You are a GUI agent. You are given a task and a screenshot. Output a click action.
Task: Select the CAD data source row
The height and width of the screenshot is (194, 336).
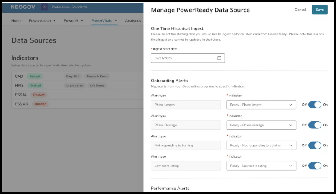(77, 76)
